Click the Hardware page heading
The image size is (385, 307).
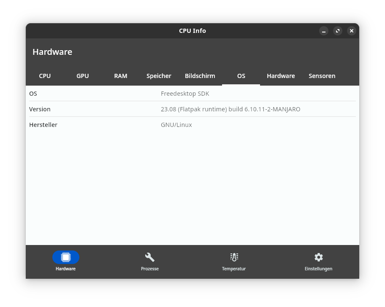[x=52, y=52]
